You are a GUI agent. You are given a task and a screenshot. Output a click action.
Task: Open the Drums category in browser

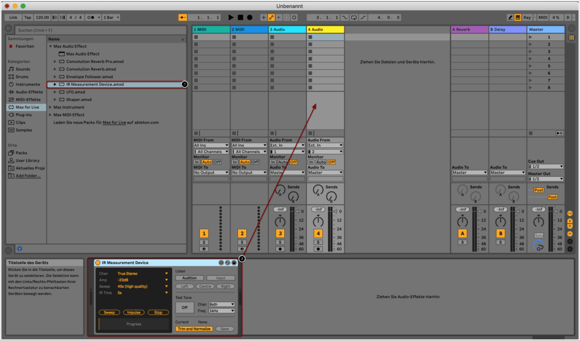22,76
